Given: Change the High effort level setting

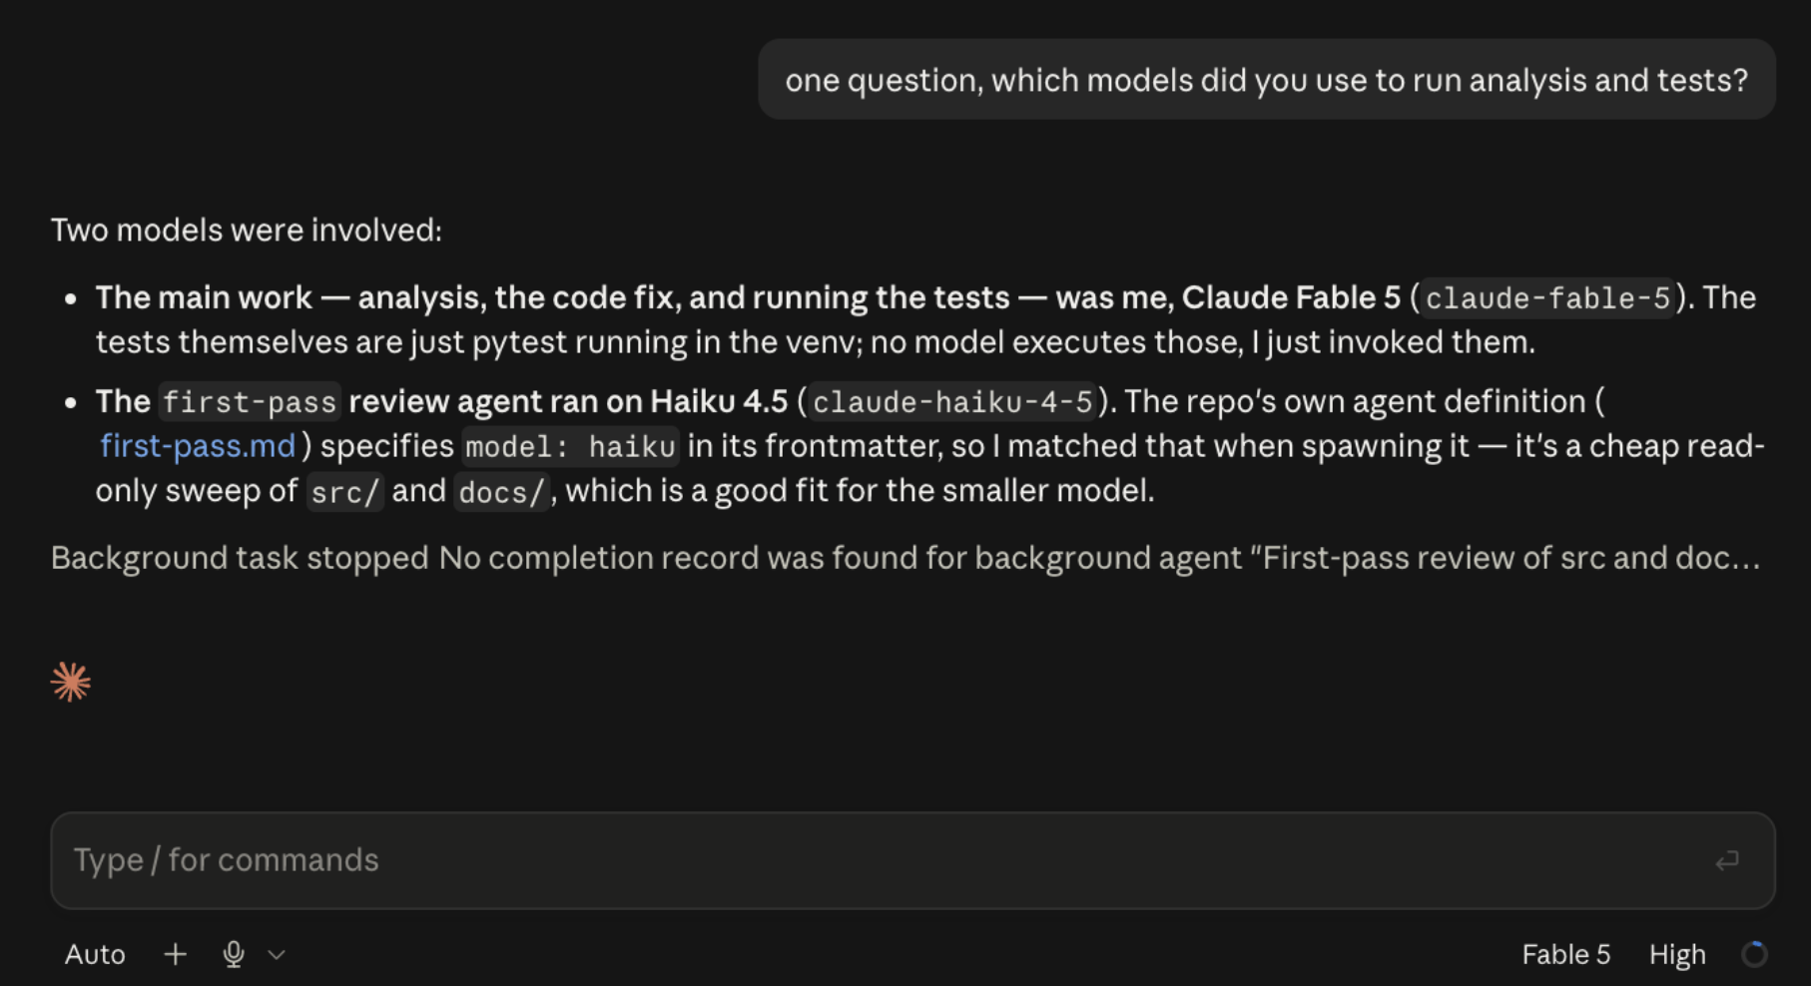Looking at the screenshot, I should click(x=1677, y=955).
